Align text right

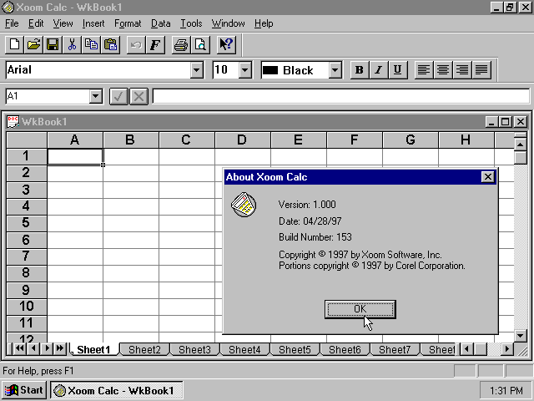point(462,70)
